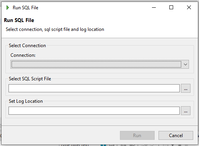Click the description about connection and log location
Screen dimensions: 199x146
pyautogui.click(x=55, y=29)
